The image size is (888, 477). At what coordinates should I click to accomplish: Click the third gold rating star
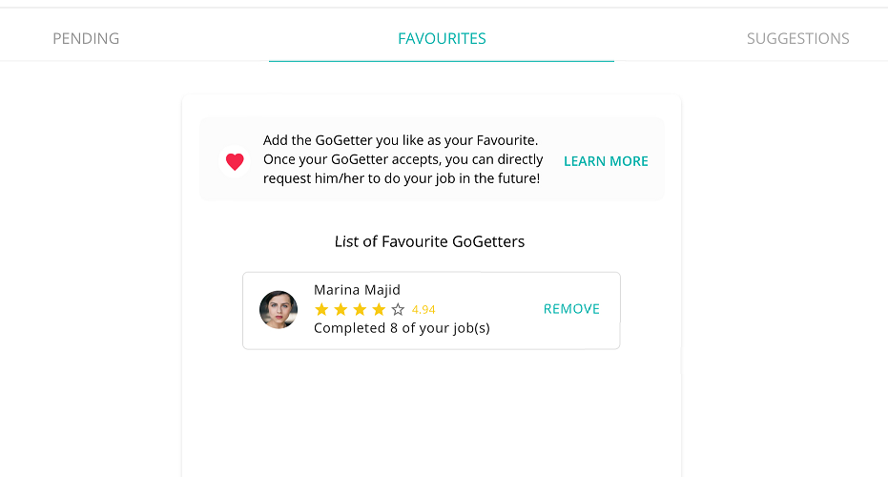click(x=360, y=309)
